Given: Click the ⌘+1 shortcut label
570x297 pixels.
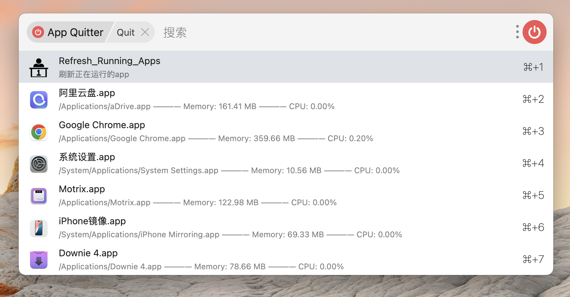Looking at the screenshot, I should pos(534,67).
